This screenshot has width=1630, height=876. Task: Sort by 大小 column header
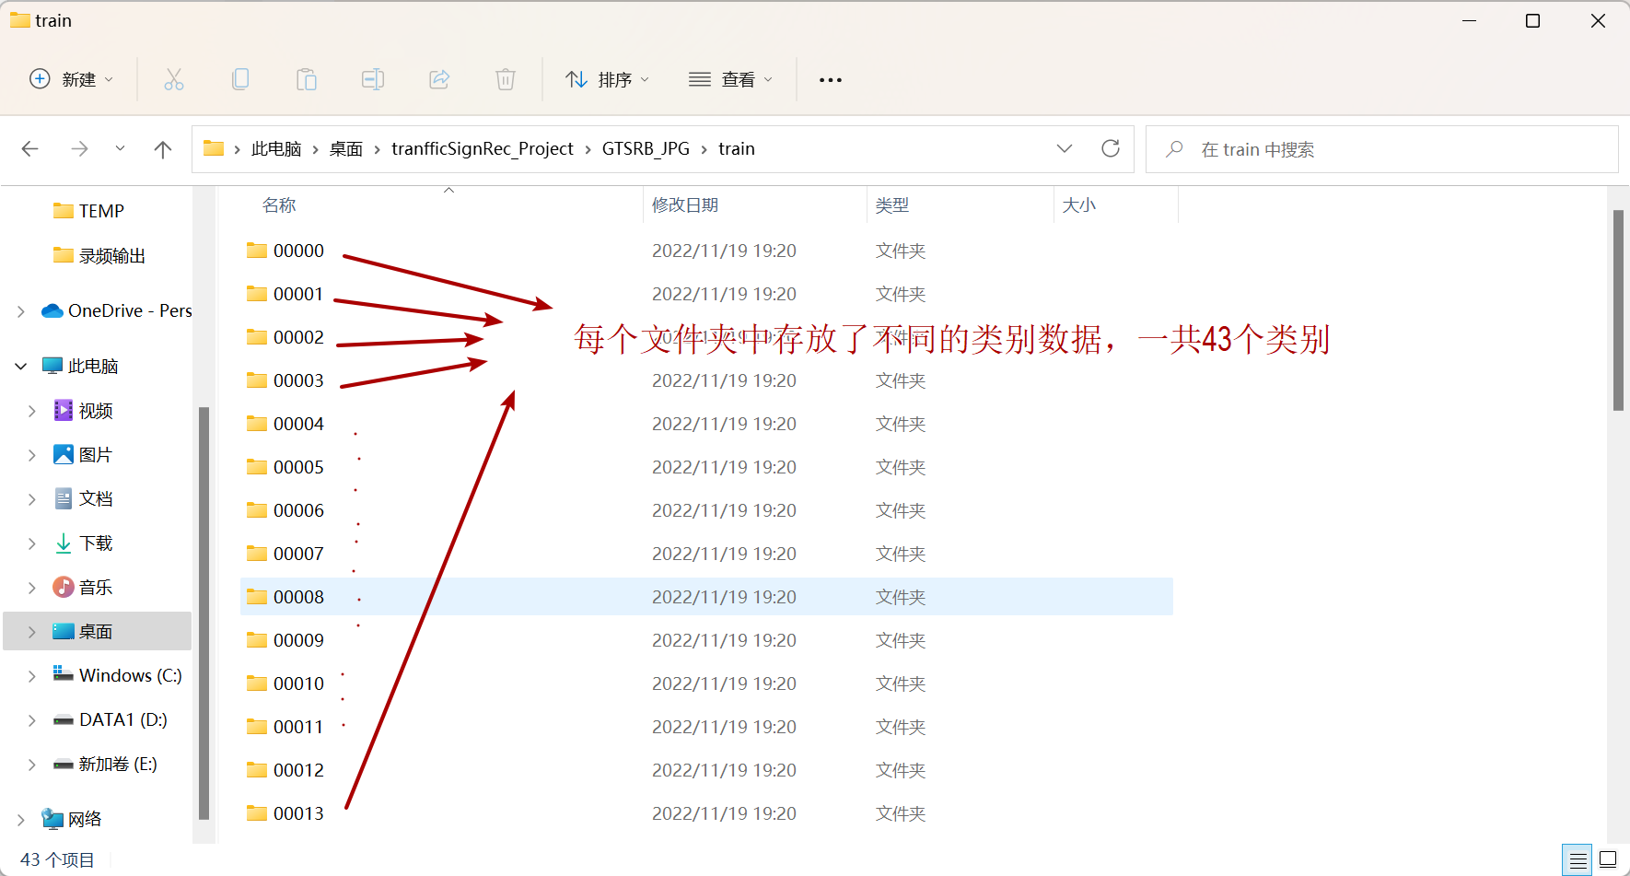click(x=1079, y=205)
